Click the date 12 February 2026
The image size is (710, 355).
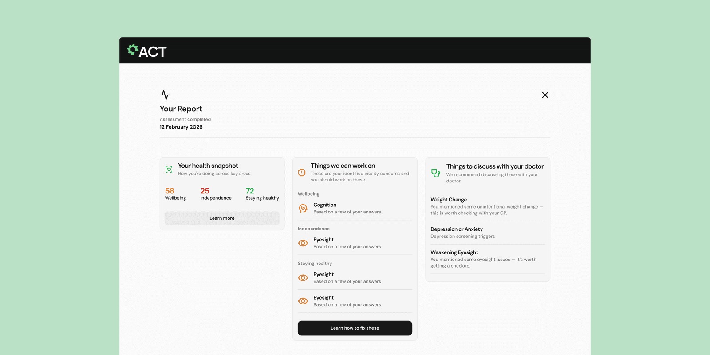pyautogui.click(x=181, y=127)
